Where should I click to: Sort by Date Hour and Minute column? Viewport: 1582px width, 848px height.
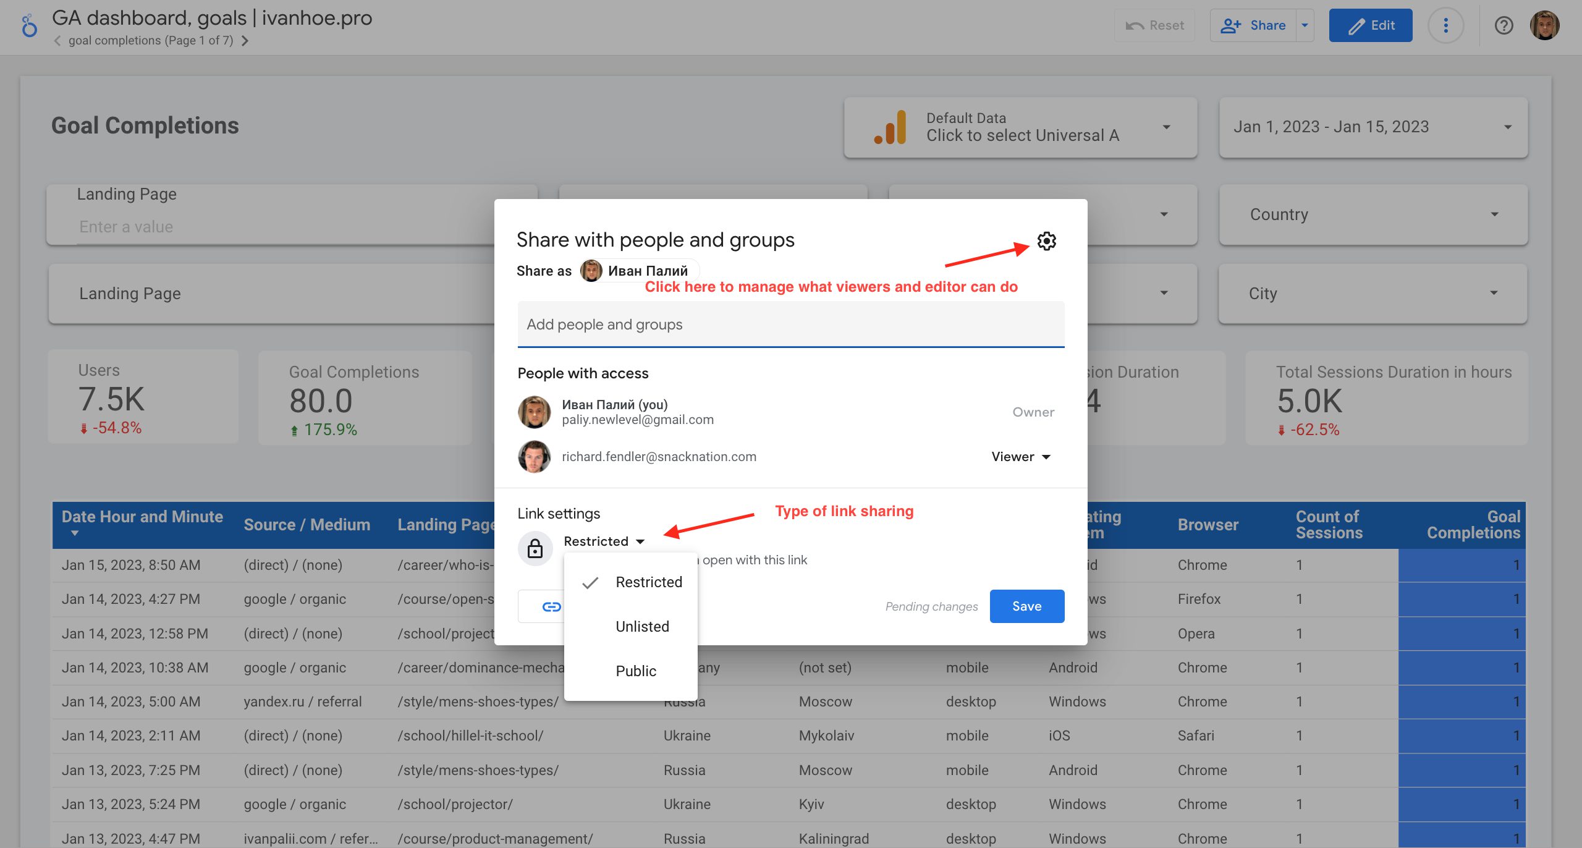(142, 517)
